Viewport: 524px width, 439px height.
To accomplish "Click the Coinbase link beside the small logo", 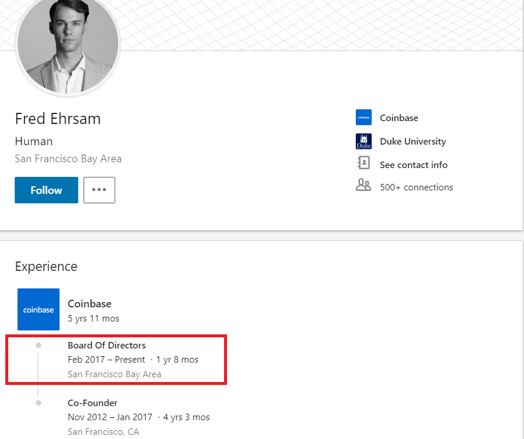I will [x=399, y=118].
